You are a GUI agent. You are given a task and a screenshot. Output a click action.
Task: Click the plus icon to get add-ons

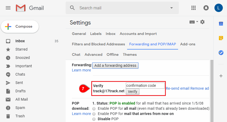pyautogui.click(x=221, y=76)
